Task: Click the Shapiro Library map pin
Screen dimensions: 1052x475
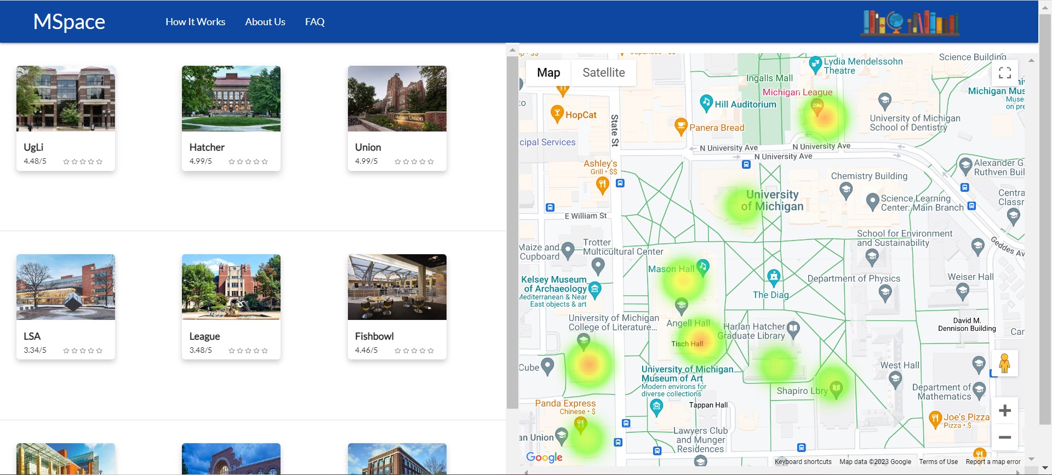Action: coord(836,390)
